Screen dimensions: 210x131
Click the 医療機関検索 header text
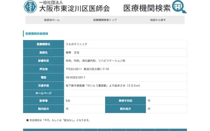147,8
